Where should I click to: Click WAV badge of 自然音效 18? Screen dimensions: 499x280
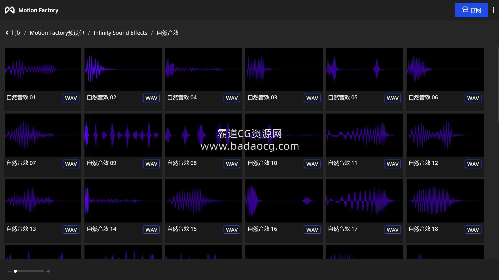coord(473,230)
